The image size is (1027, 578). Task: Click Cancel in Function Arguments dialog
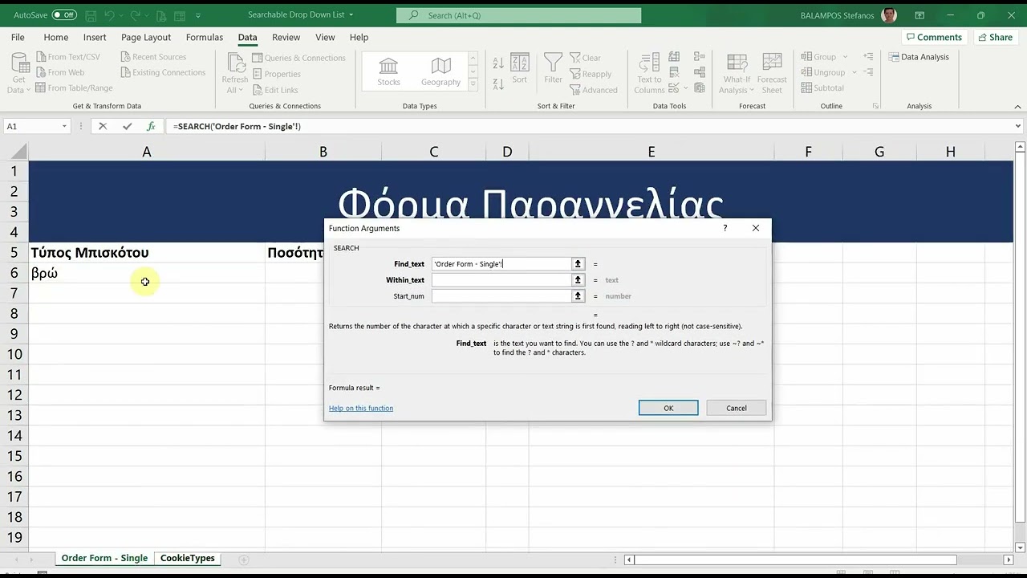click(737, 408)
